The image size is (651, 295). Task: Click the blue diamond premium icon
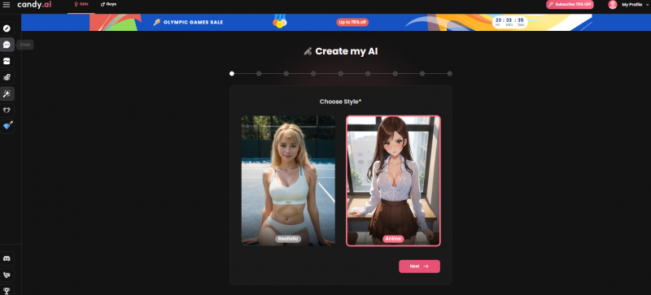(7, 126)
